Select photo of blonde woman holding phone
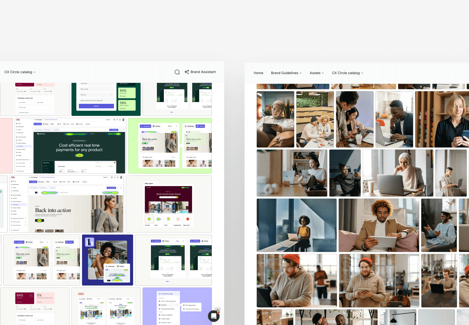Screen dimensions: 469x325 tap(442, 119)
